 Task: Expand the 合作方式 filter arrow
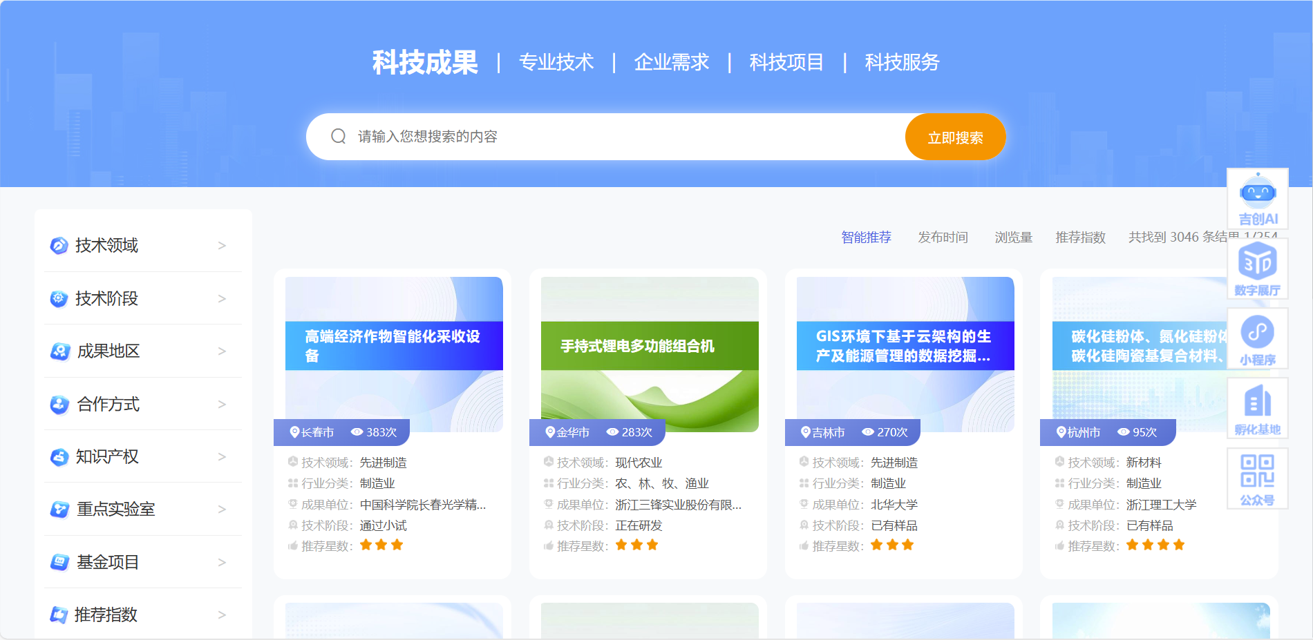click(222, 405)
